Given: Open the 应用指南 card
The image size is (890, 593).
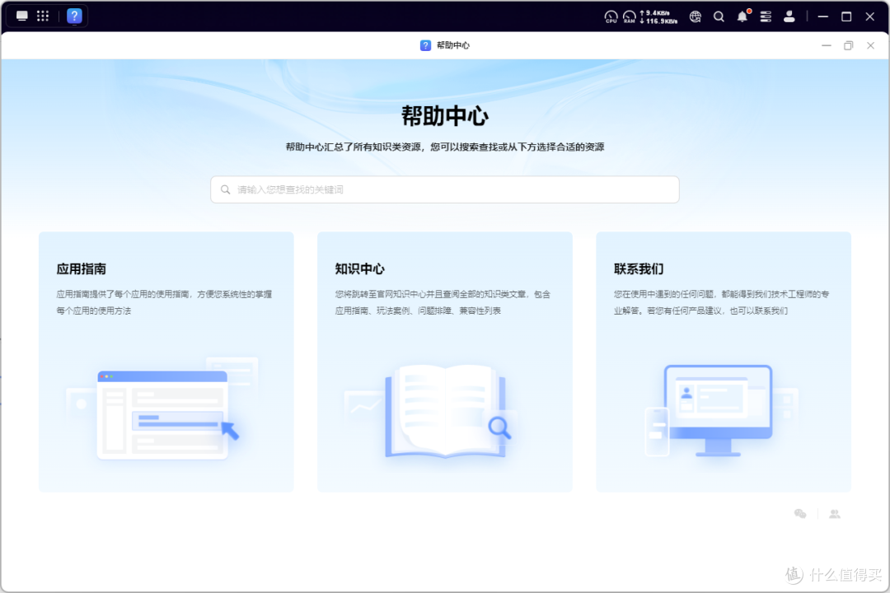Looking at the screenshot, I should pos(166,362).
